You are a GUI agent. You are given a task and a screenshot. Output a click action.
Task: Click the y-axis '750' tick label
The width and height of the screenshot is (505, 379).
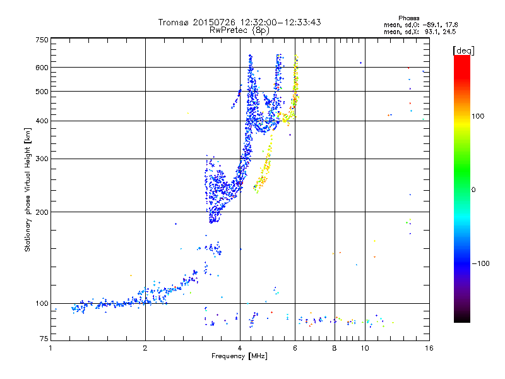pos(42,40)
